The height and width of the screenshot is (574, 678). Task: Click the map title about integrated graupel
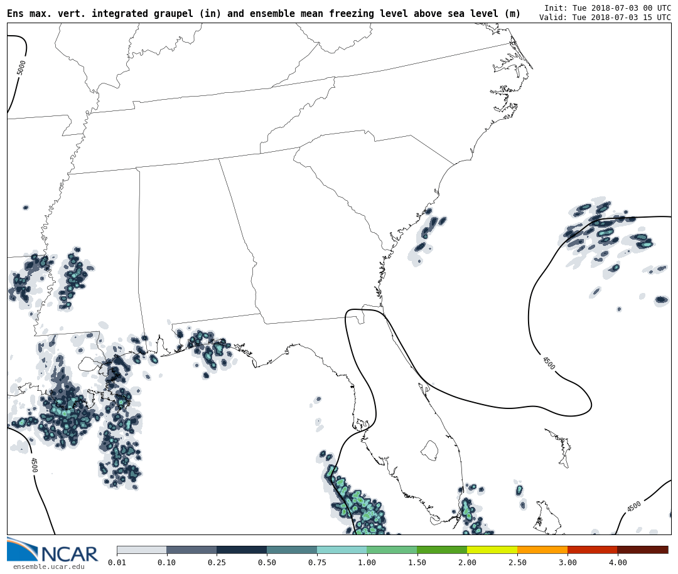coord(264,13)
